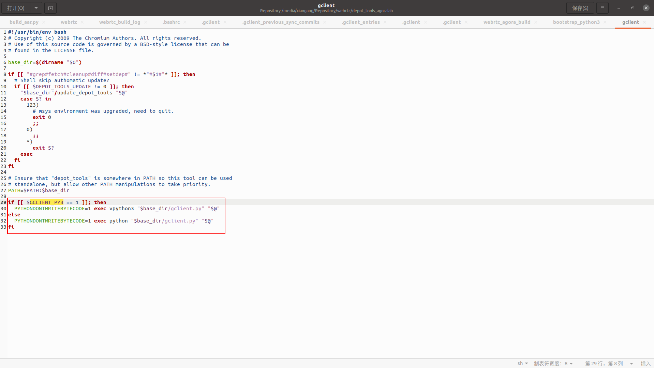Click the 'case $? in' line
654x368 pixels.
[36, 99]
